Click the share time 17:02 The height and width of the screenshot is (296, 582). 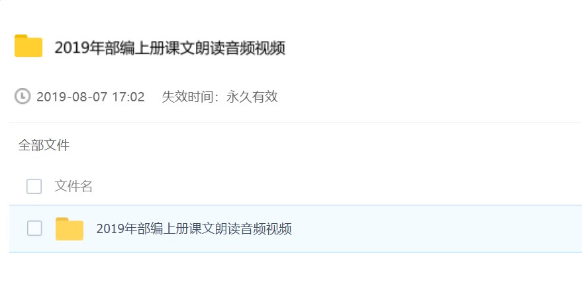point(128,97)
